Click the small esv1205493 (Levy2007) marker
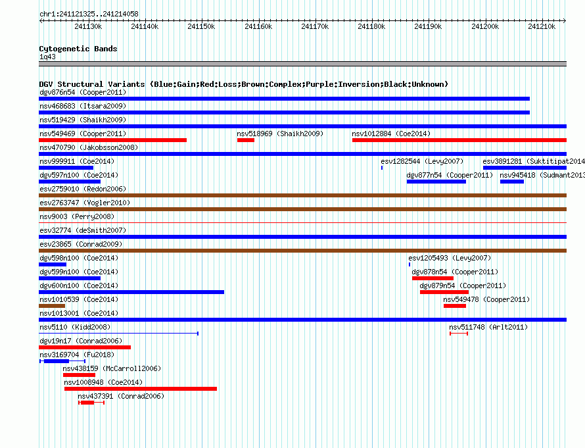The width and height of the screenshot is (585, 448). [410, 264]
